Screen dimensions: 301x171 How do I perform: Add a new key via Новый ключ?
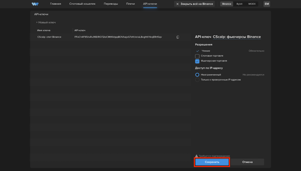pos(46,22)
